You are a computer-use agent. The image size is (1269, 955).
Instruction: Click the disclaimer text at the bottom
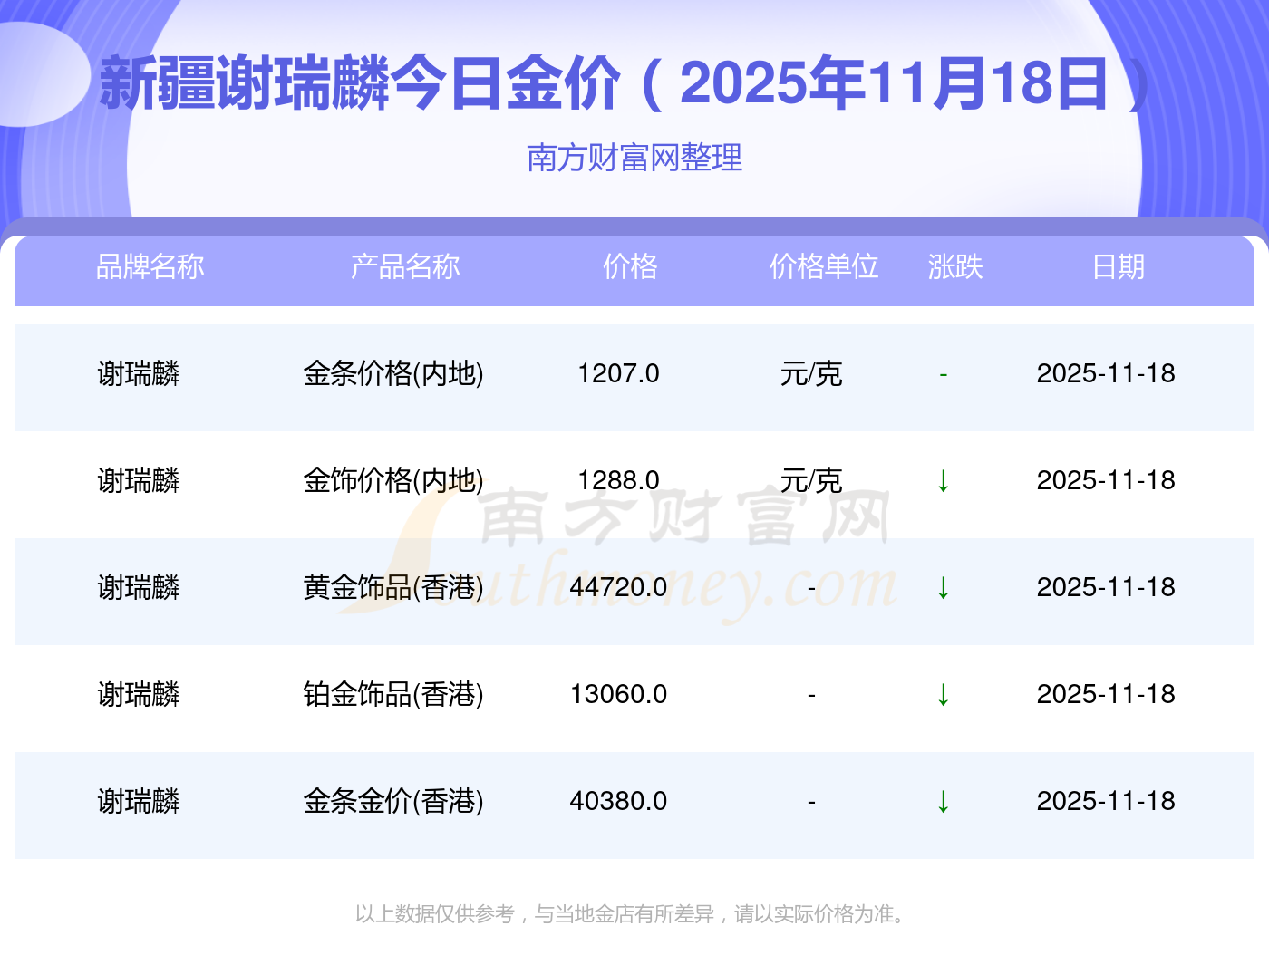(631, 913)
